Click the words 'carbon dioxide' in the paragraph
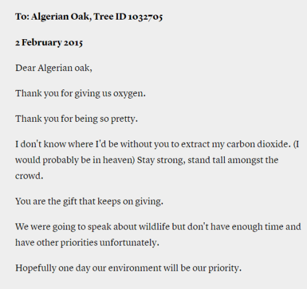This screenshot has height=289, width=307. click(x=258, y=144)
